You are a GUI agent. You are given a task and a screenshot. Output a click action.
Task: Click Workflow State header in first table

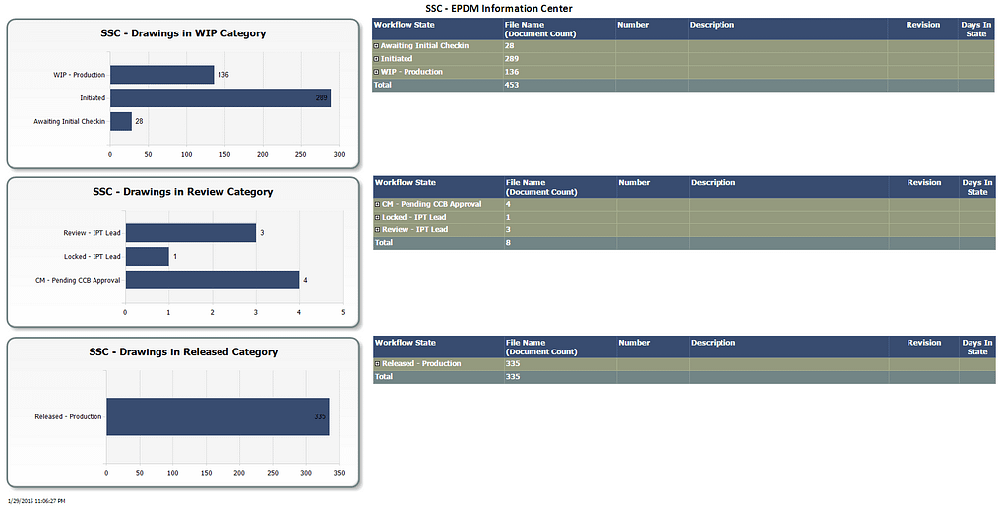coord(404,25)
